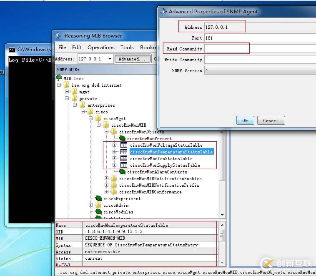This screenshot has height=276, width=316.
Task: Click the ciscoEnvMonMIBNotificationEnables folder icon
Action: (x=114, y=178)
